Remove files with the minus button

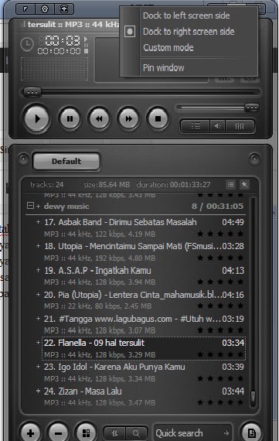[x=59, y=433]
